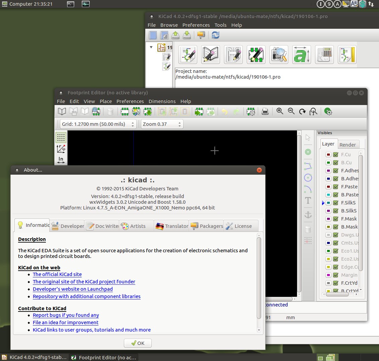Launch the page layout editor

point(347,55)
